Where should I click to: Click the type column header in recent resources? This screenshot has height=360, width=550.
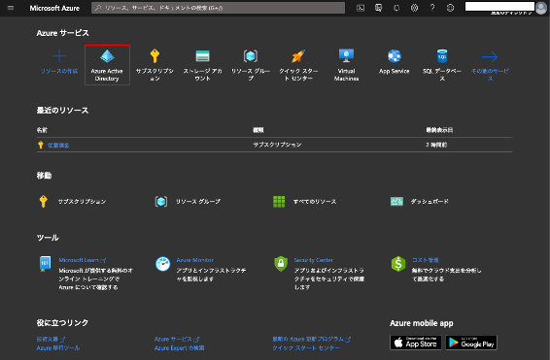point(258,130)
